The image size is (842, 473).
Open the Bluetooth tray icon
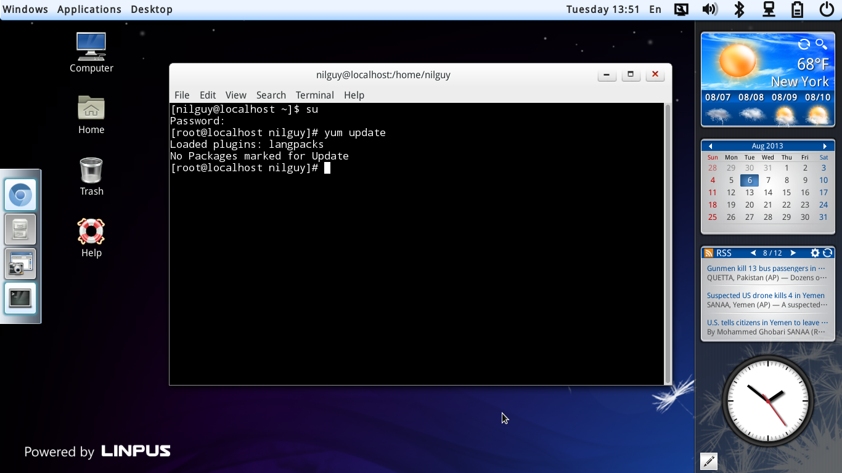(738, 9)
